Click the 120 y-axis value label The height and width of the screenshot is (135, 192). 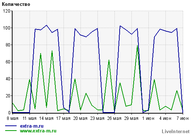[7, 11]
